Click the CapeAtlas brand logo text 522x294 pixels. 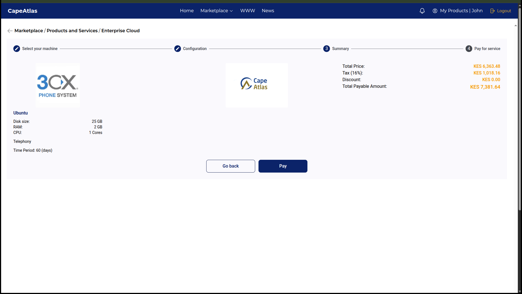pos(23,11)
